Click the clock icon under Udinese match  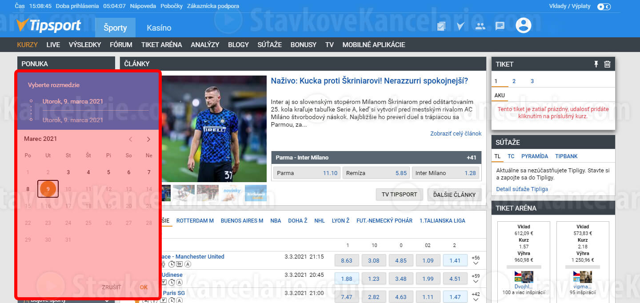click(x=172, y=282)
